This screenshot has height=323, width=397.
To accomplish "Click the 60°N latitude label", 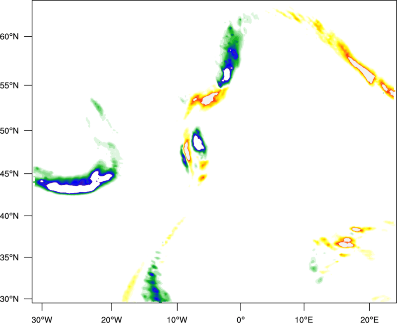I will point(9,36).
